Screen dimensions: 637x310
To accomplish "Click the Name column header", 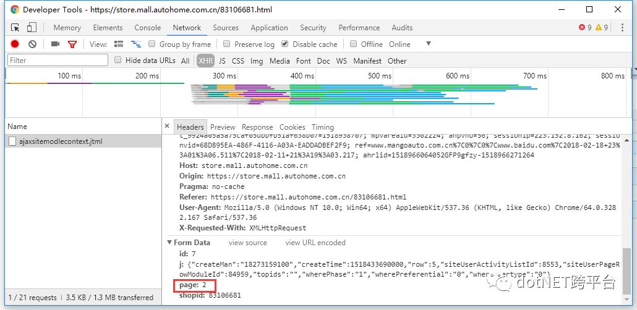I will (83, 126).
